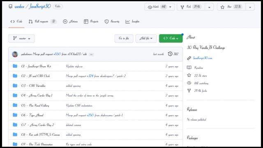This screenshot has width=263, height=148.
Task: Click the Insights graph icon
Action: coord(127,21)
